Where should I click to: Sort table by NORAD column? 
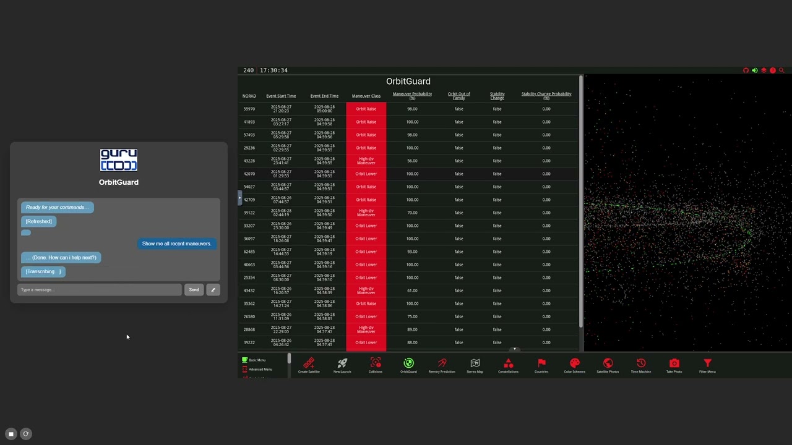click(249, 96)
